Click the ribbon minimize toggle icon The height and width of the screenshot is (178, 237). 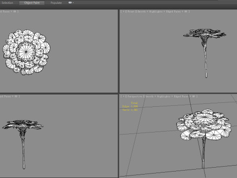(70, 2)
